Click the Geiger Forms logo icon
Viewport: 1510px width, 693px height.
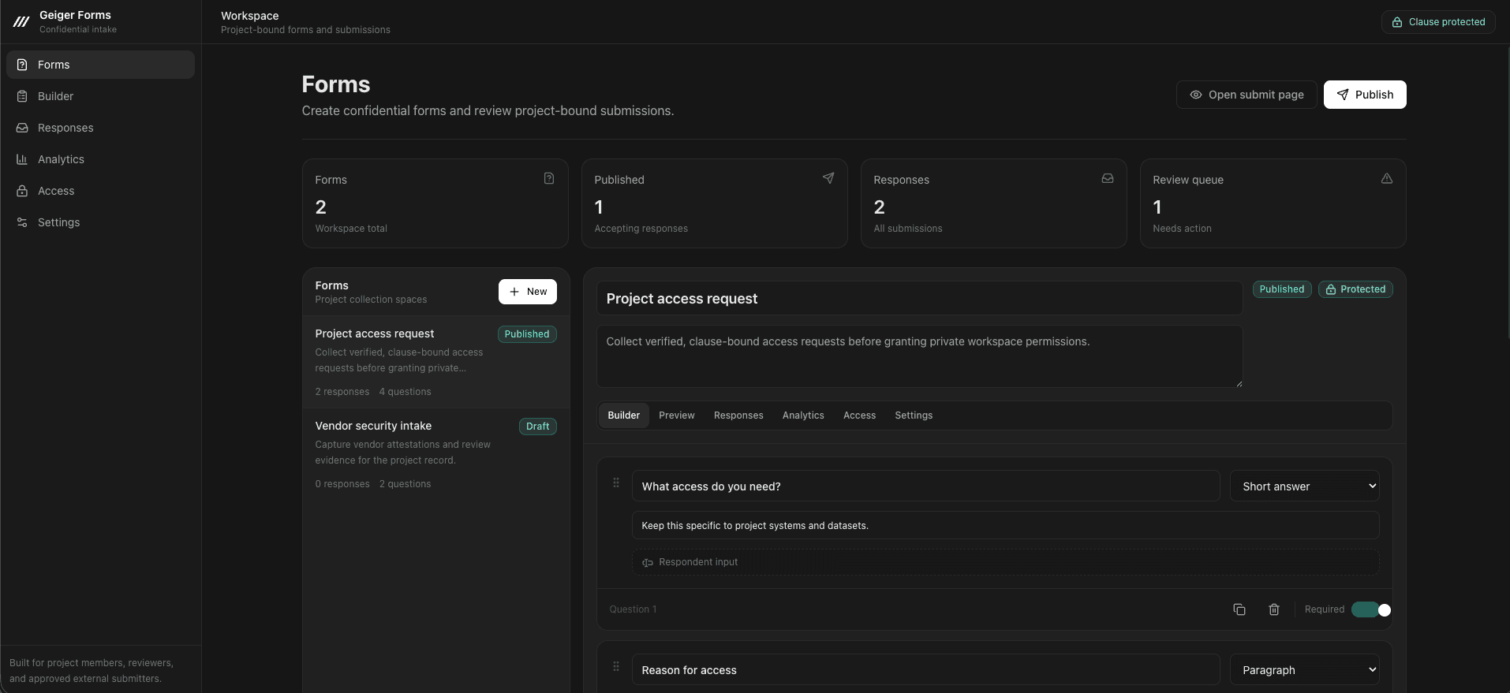click(x=21, y=22)
